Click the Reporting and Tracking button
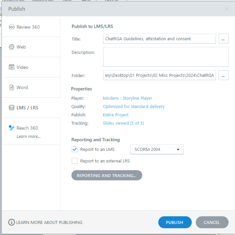The width and height of the screenshot is (235, 235). tap(107, 176)
